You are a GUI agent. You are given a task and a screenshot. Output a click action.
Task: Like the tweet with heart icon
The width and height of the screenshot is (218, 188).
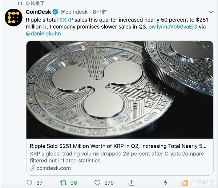coord(97,183)
